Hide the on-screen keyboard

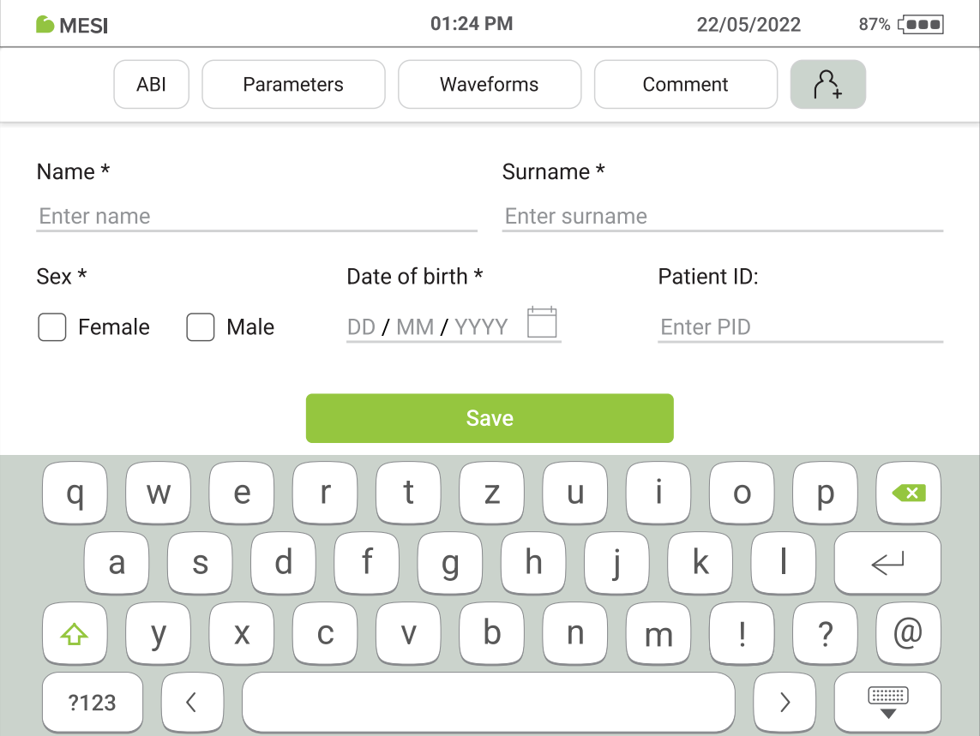(887, 703)
